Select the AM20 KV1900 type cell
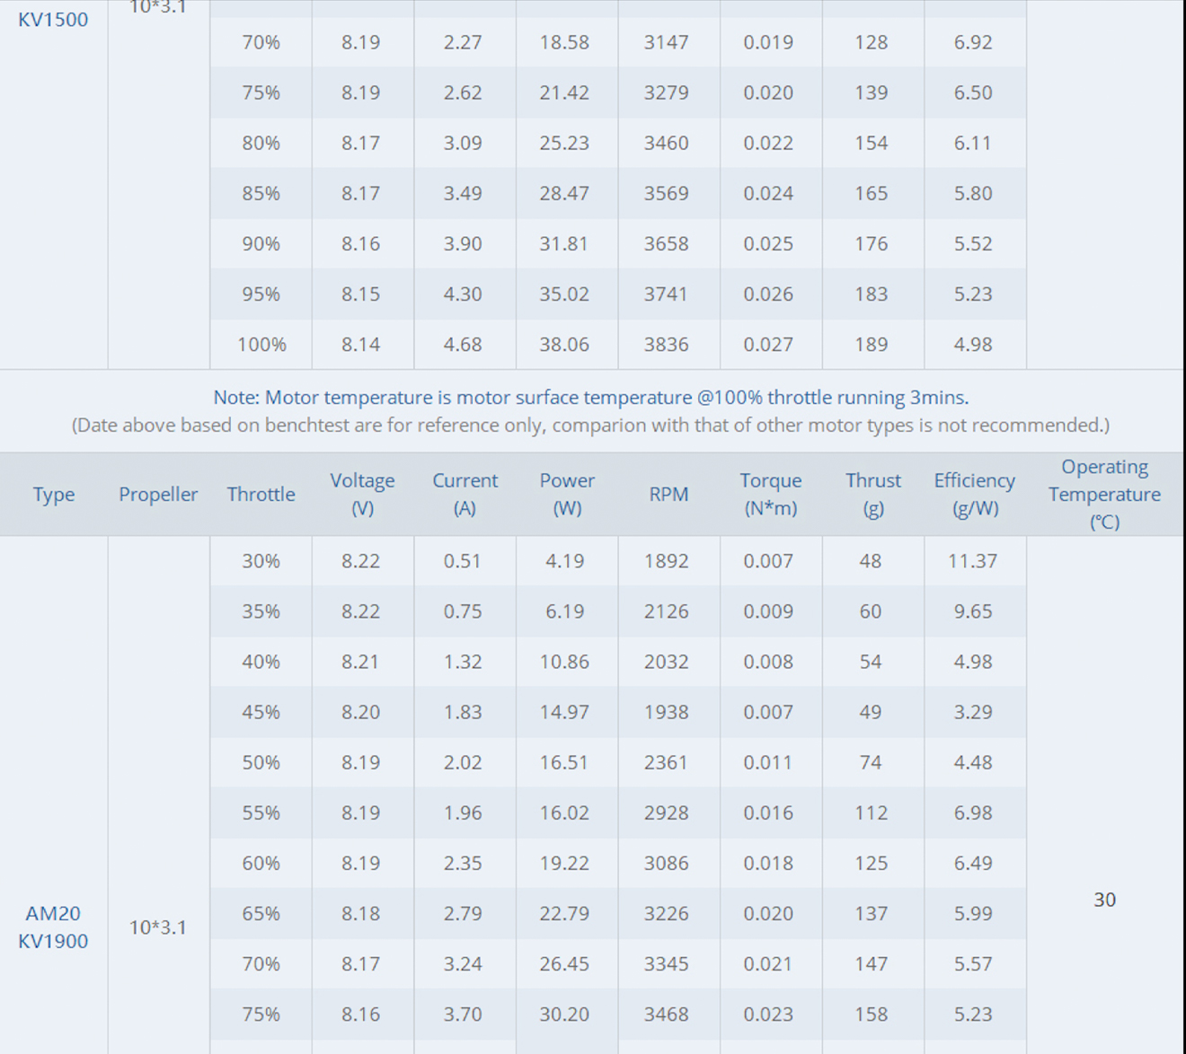Image resolution: width=1186 pixels, height=1054 pixels. (53, 927)
